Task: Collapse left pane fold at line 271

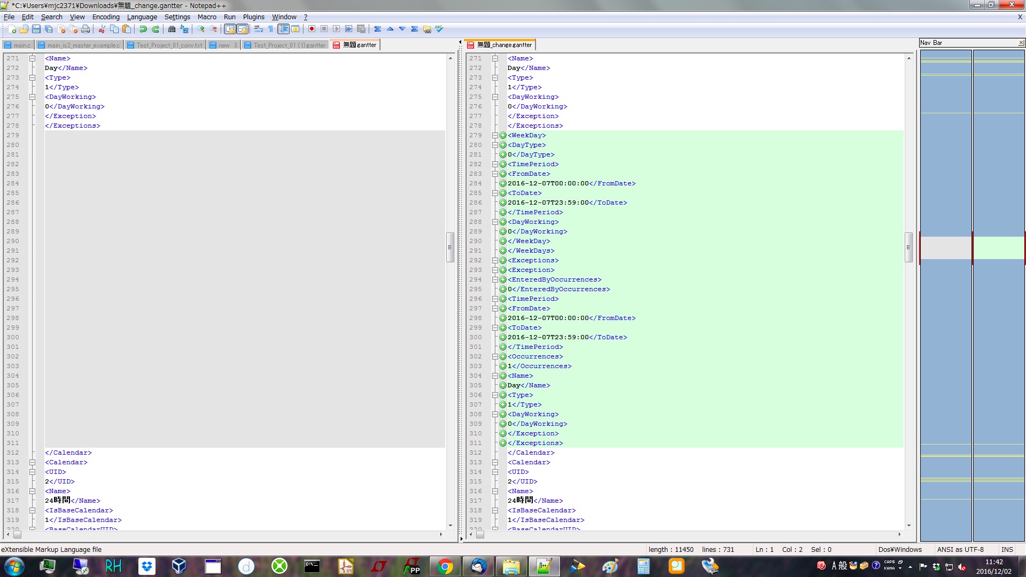Action: click(x=32, y=58)
